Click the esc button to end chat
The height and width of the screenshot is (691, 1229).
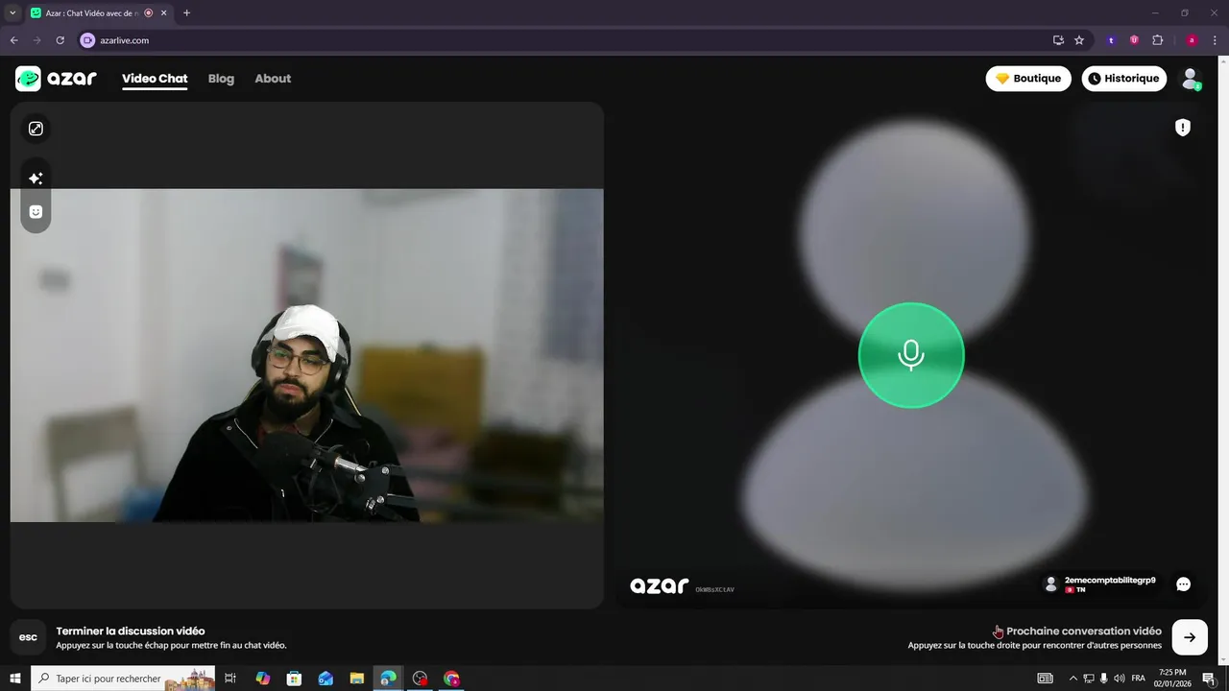[28, 637]
